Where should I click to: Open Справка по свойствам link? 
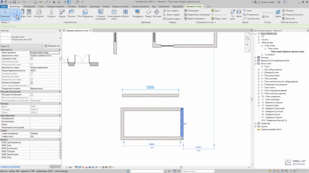[10, 167]
